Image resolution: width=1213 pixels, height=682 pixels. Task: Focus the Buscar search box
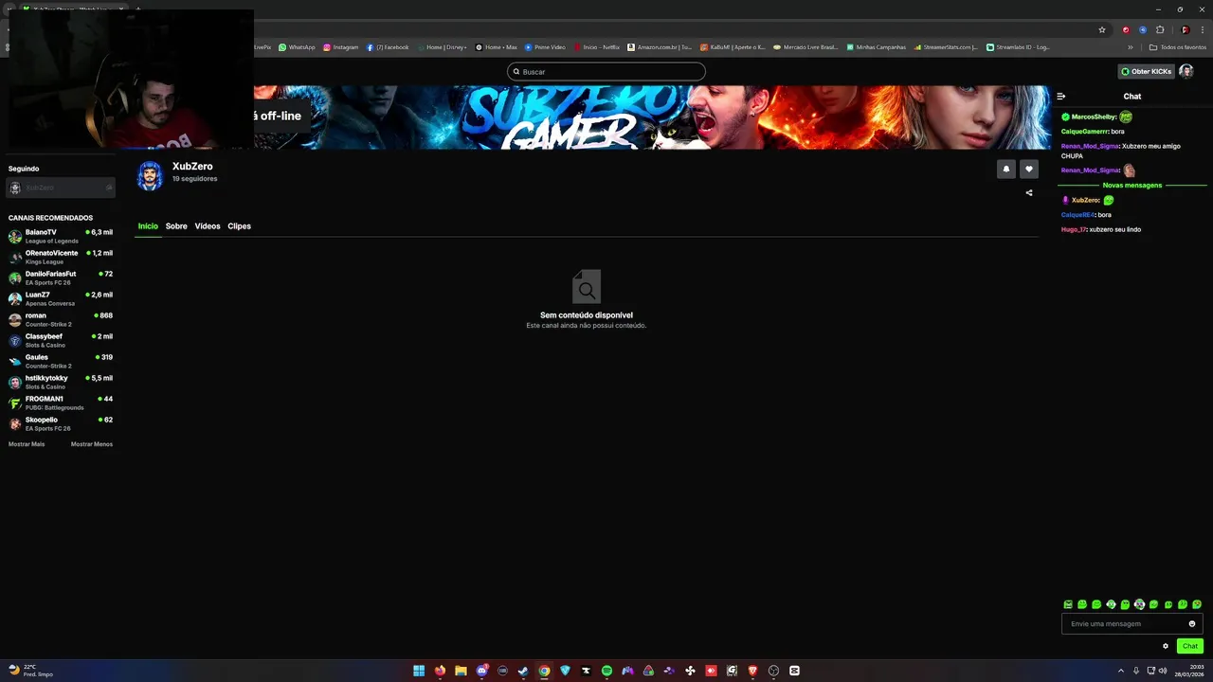tap(606, 72)
